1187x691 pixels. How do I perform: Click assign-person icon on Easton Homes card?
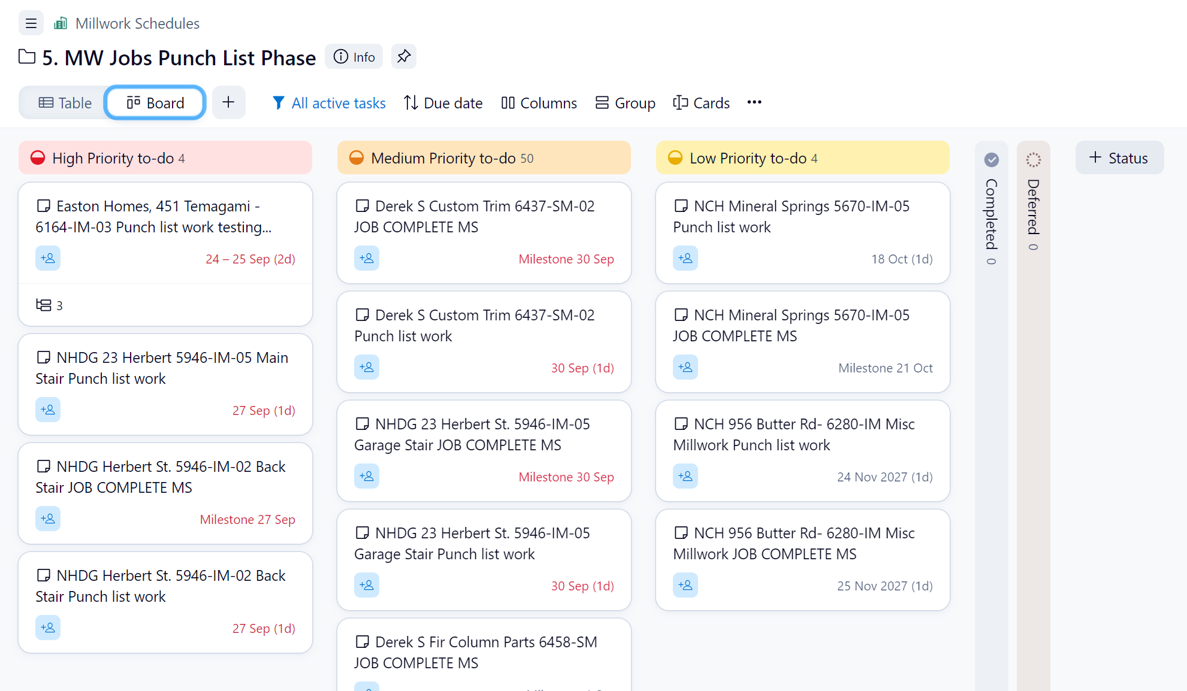[x=48, y=259]
